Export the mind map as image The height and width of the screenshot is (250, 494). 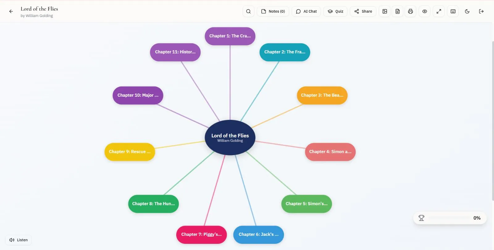(x=385, y=11)
